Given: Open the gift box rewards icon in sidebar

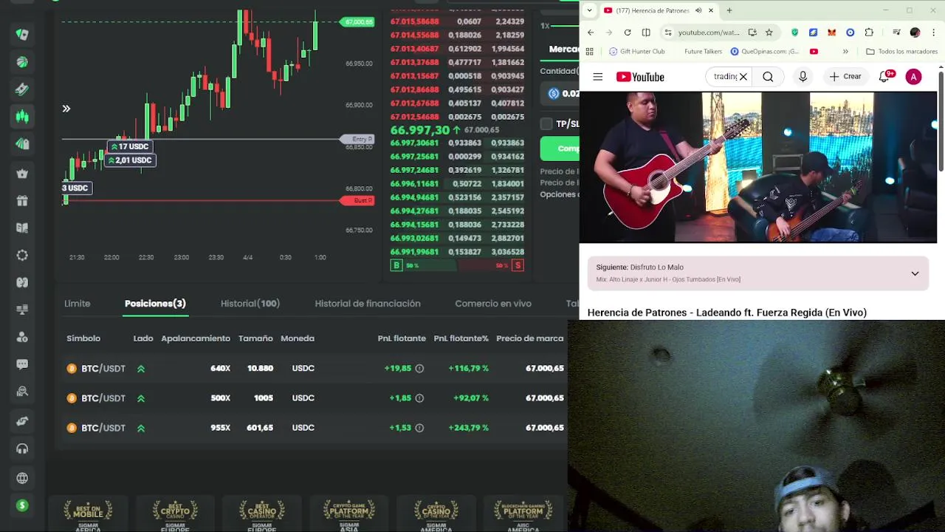Looking at the screenshot, I should (22, 201).
